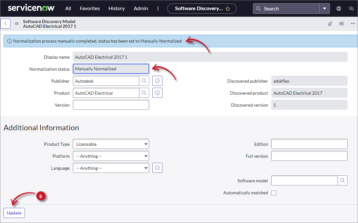Show info for Publisher Autodesk record

pos(157,81)
